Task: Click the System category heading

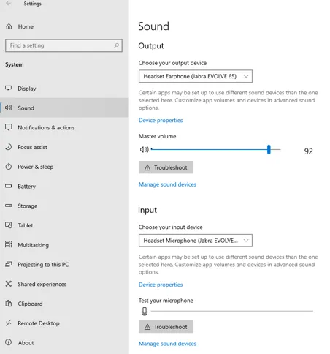Action: coord(15,64)
